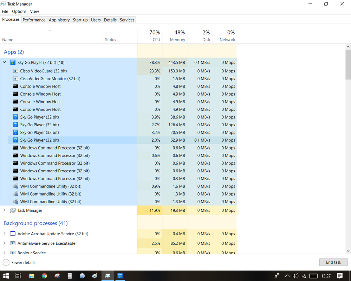Screen dimensions: 351x281
Task: Click the sort arrow above the Name column
Action: pyautogui.click(x=50, y=31)
